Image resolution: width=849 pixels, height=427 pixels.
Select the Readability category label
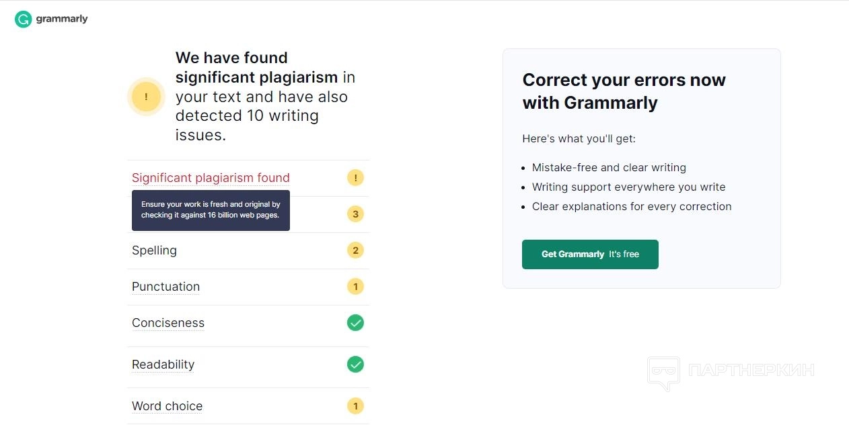click(163, 365)
